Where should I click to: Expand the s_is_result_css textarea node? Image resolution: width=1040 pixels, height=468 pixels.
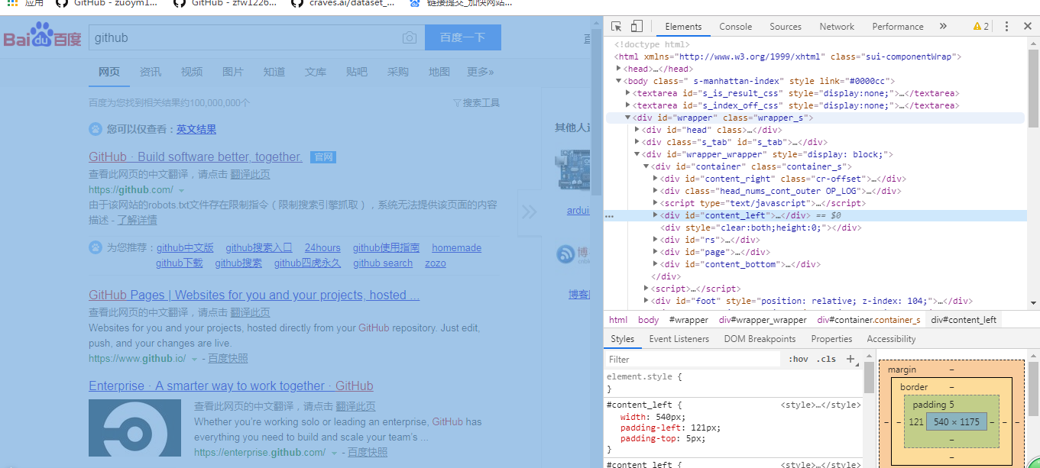click(x=628, y=93)
